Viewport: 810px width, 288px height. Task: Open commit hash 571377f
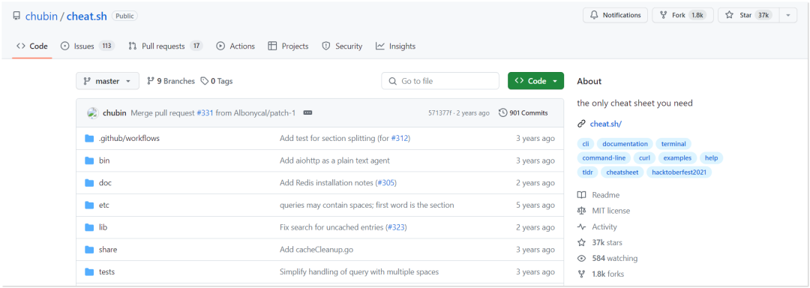point(440,113)
